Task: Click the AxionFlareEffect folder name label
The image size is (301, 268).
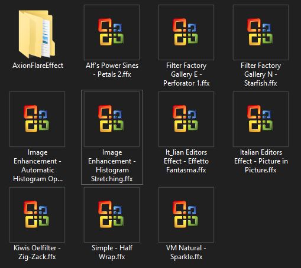Action: point(38,66)
